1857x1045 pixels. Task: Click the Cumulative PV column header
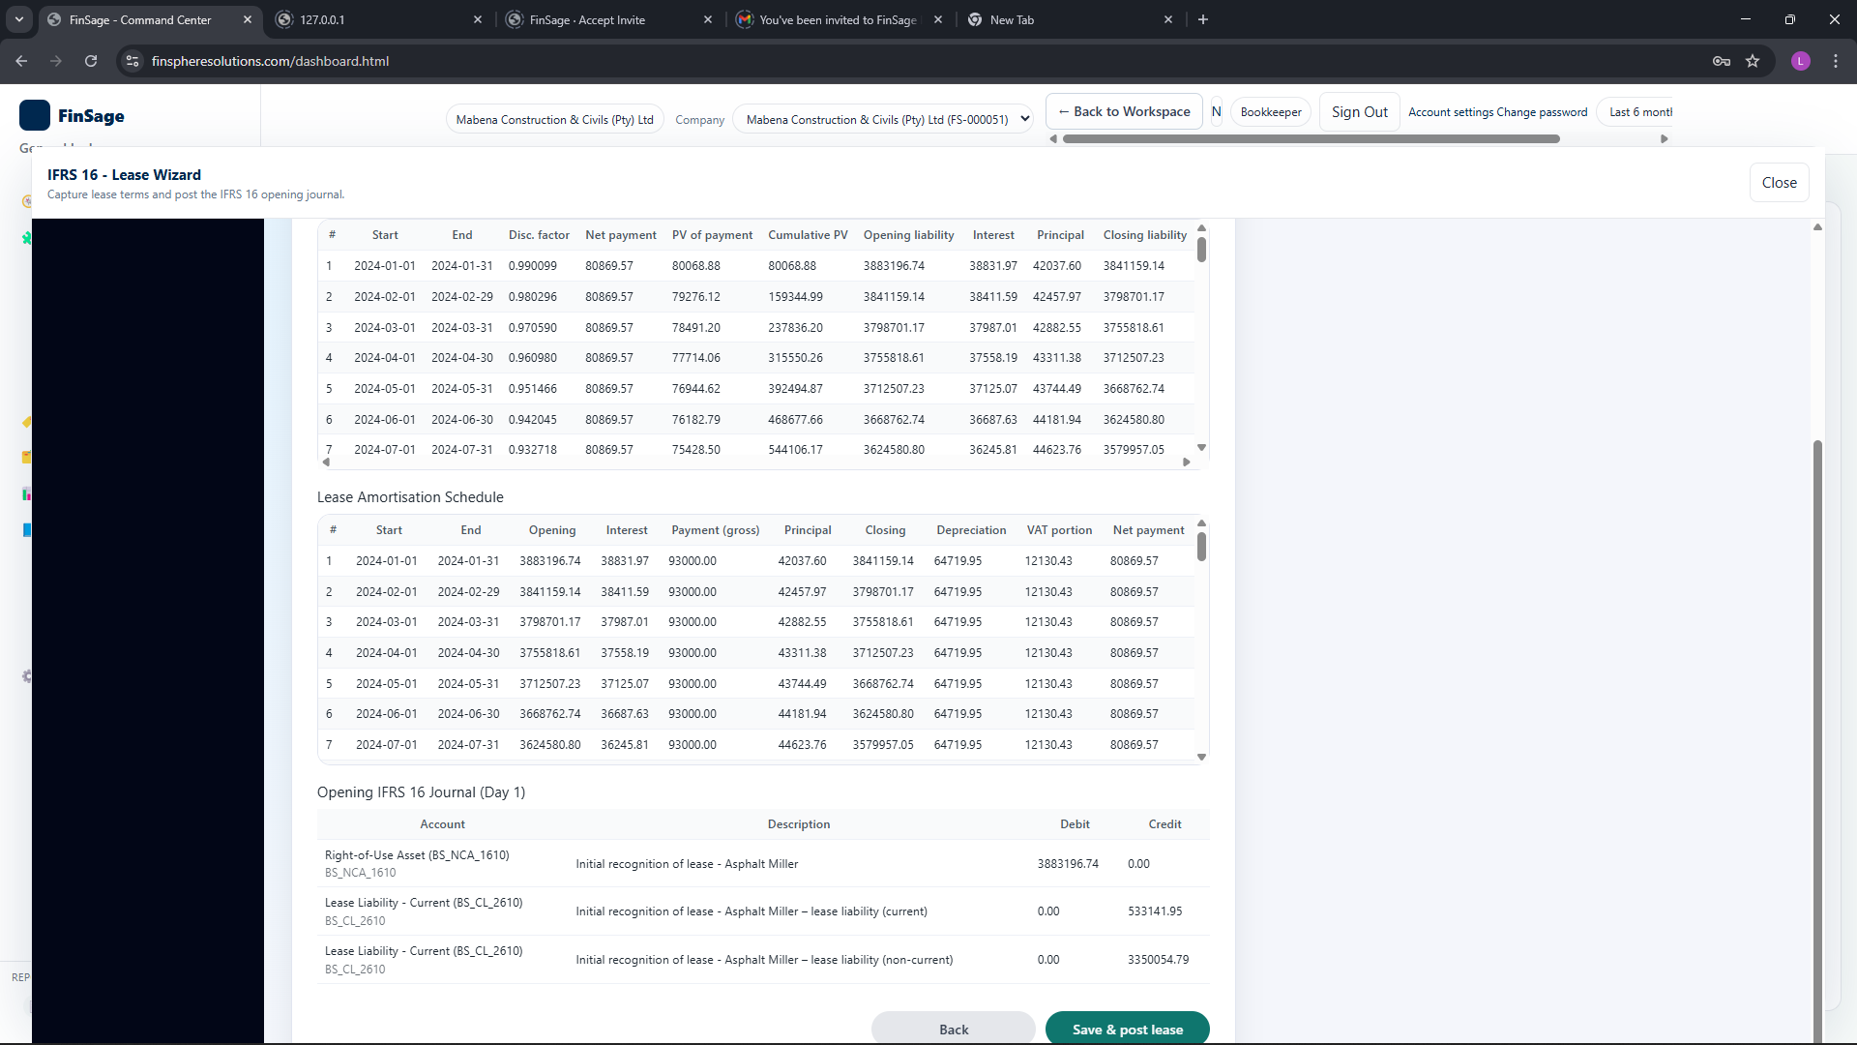point(808,235)
